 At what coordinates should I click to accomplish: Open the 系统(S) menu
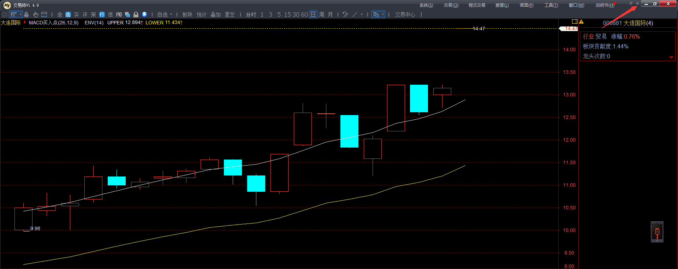pyautogui.click(x=426, y=5)
